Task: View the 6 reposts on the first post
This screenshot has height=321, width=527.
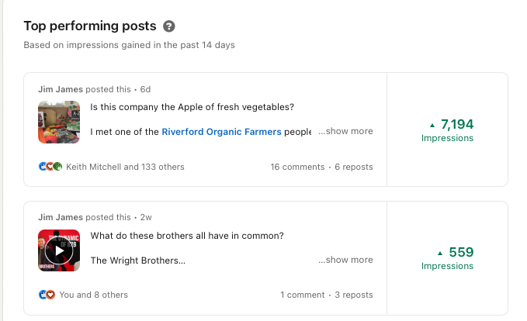Action: pyautogui.click(x=354, y=167)
